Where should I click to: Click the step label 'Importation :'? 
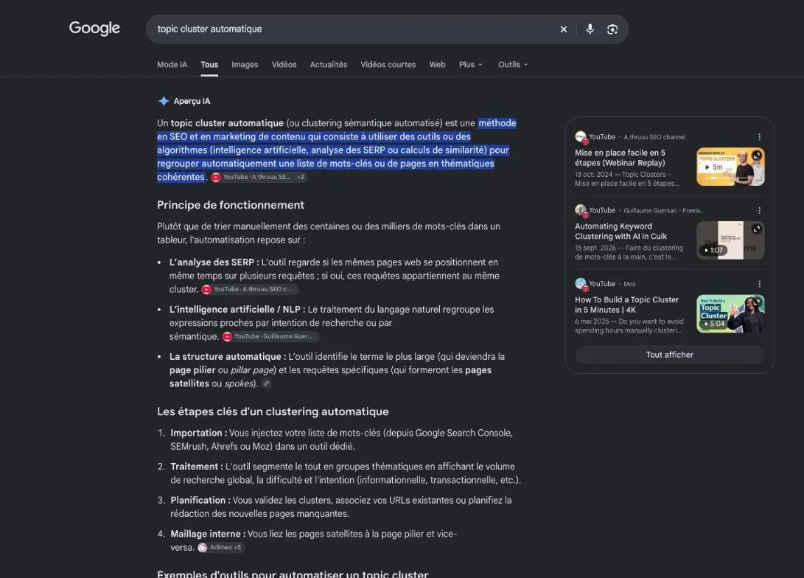coord(199,433)
